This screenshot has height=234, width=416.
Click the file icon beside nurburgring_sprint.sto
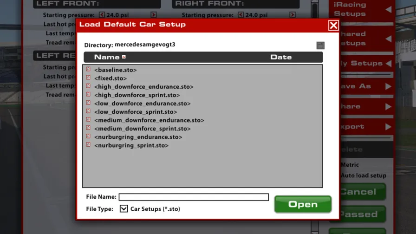pos(88,144)
